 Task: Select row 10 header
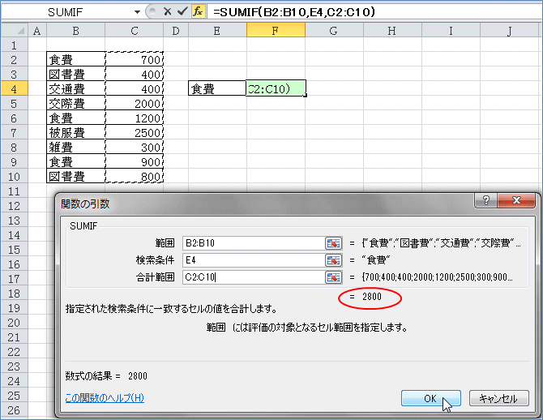click(14, 177)
